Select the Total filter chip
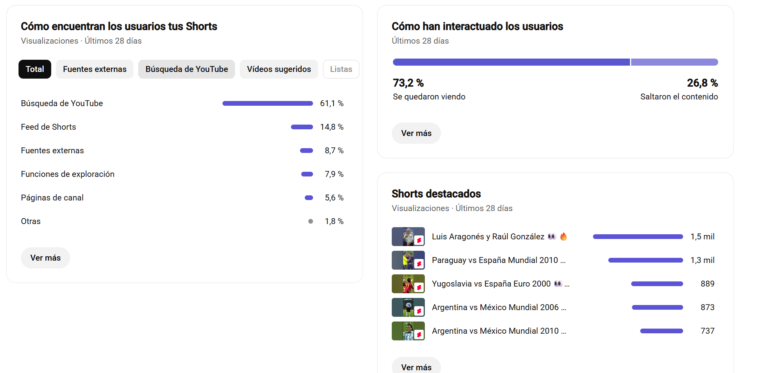The width and height of the screenshot is (767, 373). [35, 69]
